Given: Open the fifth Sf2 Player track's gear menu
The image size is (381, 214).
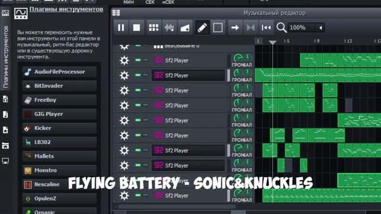Looking at the screenshot, I should tap(124, 121).
